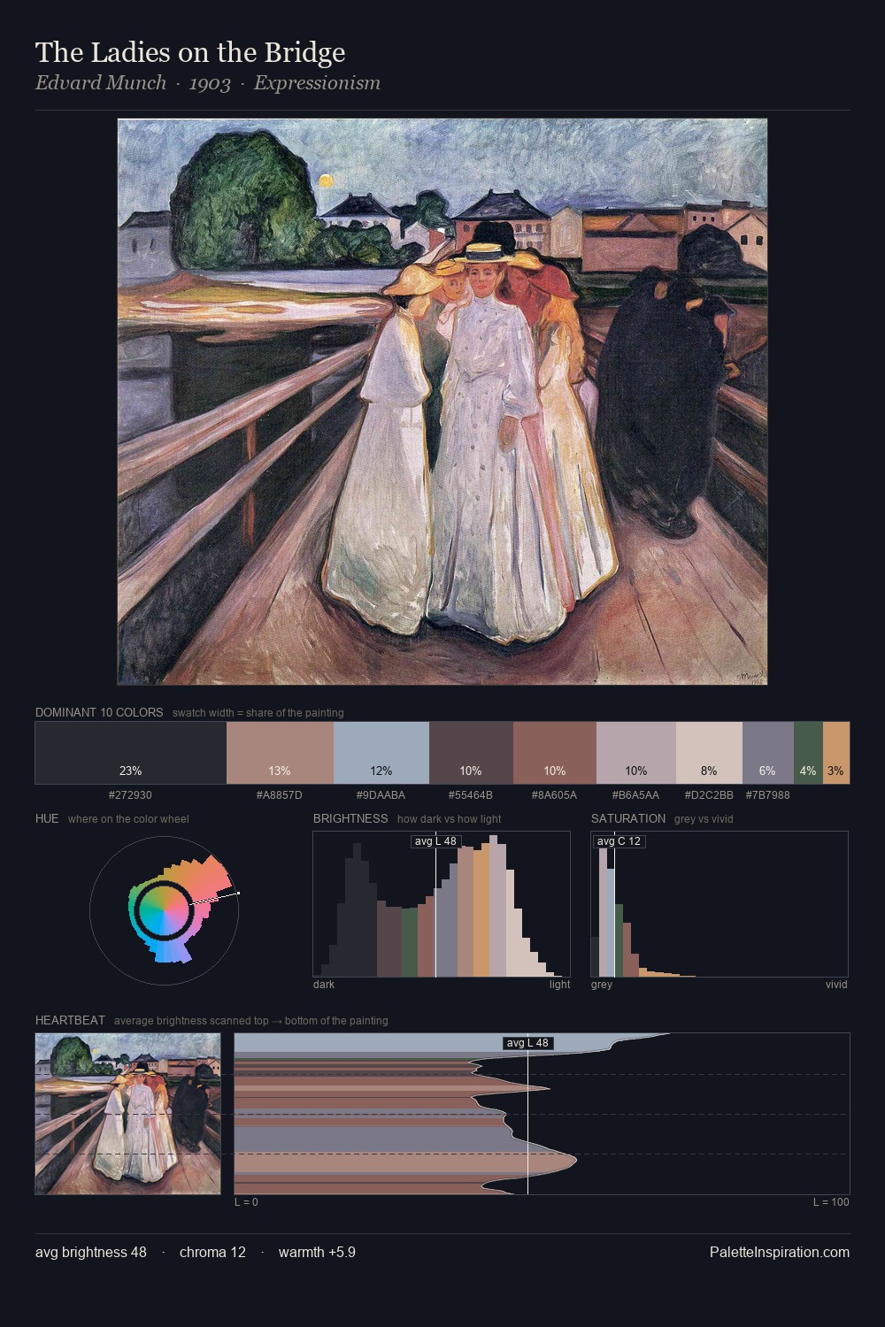Click the 'BRIGHTNESS' section heading

pos(350,818)
